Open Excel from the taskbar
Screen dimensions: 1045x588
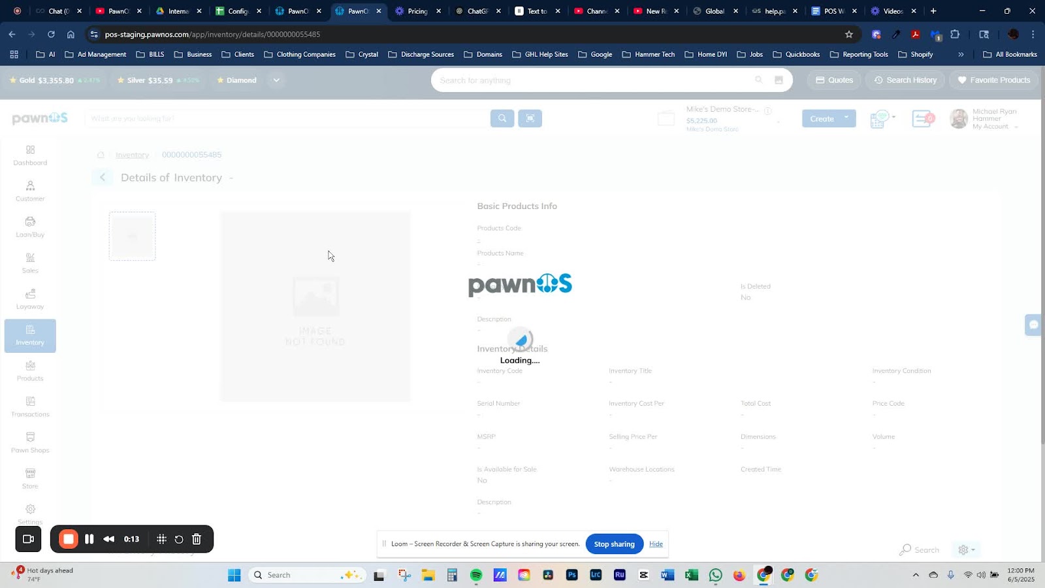[x=692, y=575]
